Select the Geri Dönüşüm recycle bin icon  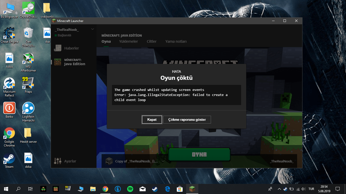click(x=28, y=37)
